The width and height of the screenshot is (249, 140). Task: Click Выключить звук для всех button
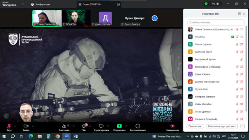pos(222,126)
